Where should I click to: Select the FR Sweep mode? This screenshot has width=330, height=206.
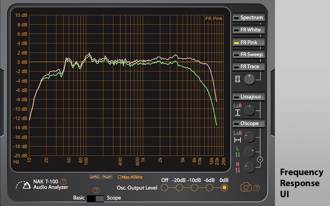pyautogui.click(x=249, y=54)
